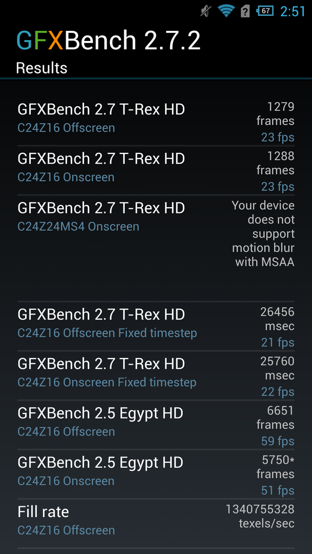Tap the MSAA motion blur unsupported message
The image size is (312, 554).
pos(263,233)
